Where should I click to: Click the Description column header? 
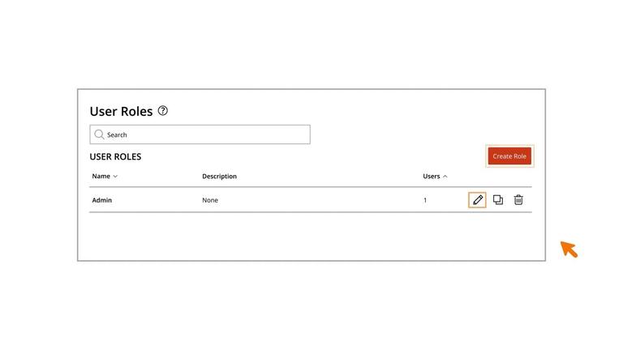point(219,176)
